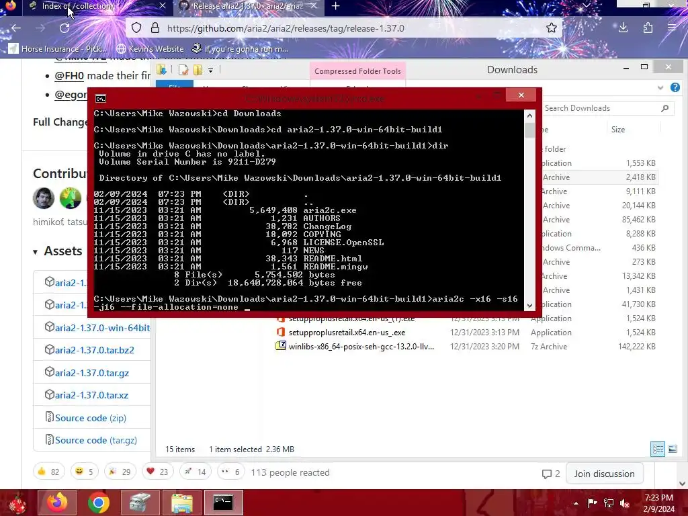This screenshot has height=516, width=688.
Task: Toggle hooray reaction with 29
Action: point(120,472)
